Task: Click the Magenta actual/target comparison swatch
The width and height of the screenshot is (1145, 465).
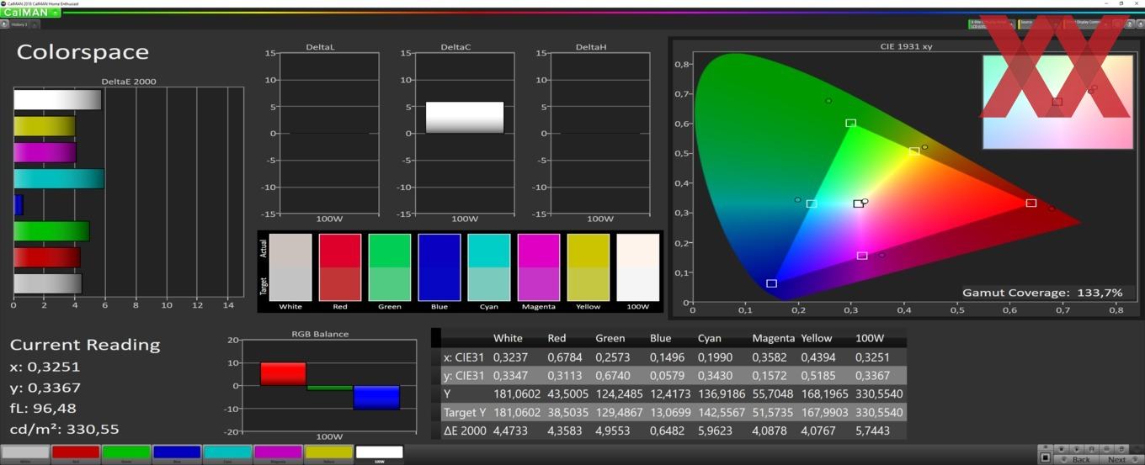Action: click(x=539, y=267)
